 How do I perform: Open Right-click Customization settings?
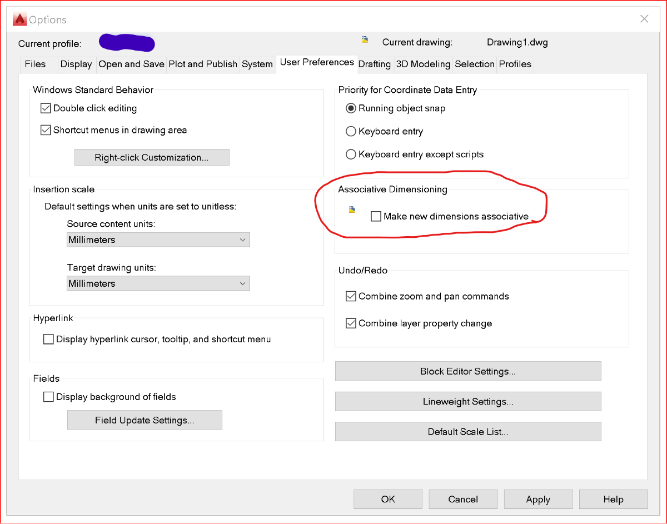(x=152, y=157)
